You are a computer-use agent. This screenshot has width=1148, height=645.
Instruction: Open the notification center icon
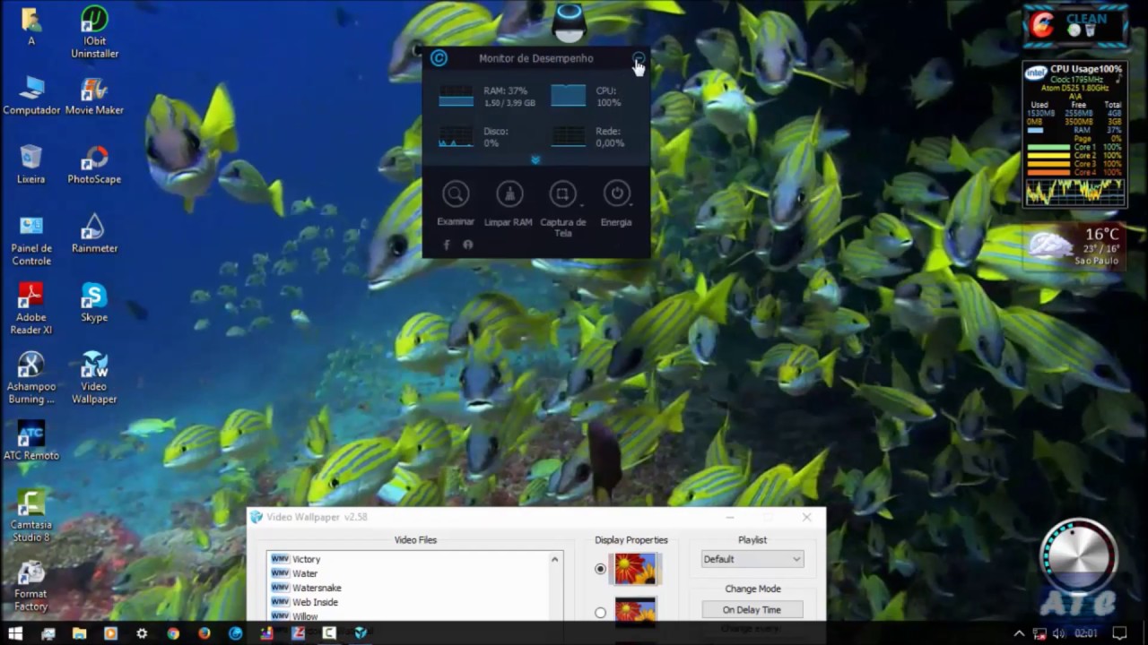[x=1119, y=633]
